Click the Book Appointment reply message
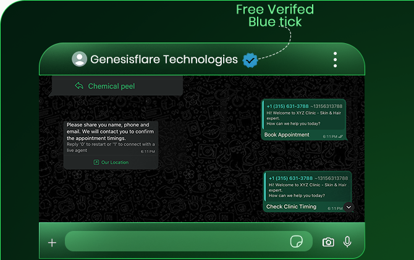This screenshot has height=260, width=414. pos(287,135)
